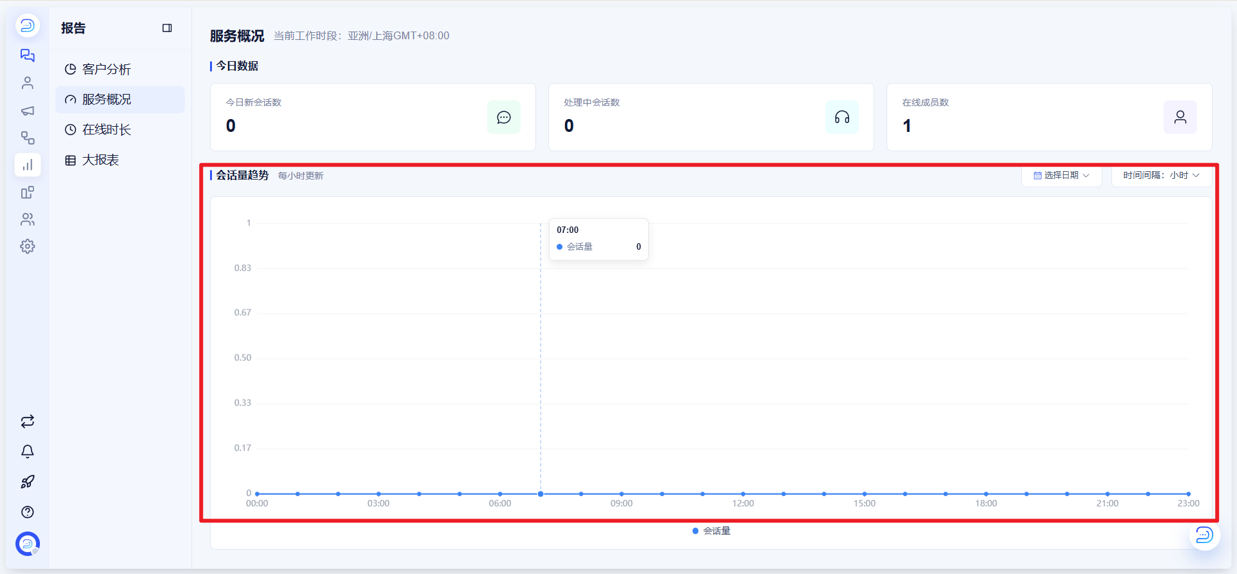
Task: Click the 今日新会话数 card
Action: (x=373, y=117)
